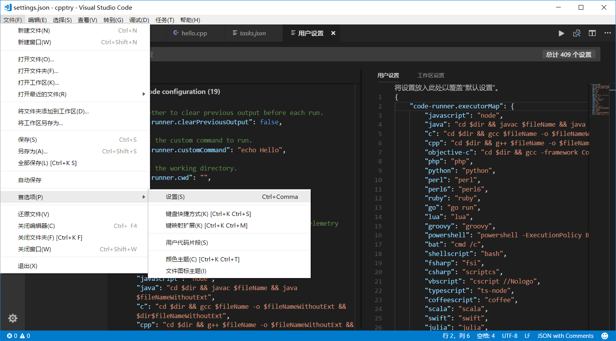The width and height of the screenshot is (616, 341).
Task: Choose 关闭编辑器(C) menu entry
Action: 75,226
